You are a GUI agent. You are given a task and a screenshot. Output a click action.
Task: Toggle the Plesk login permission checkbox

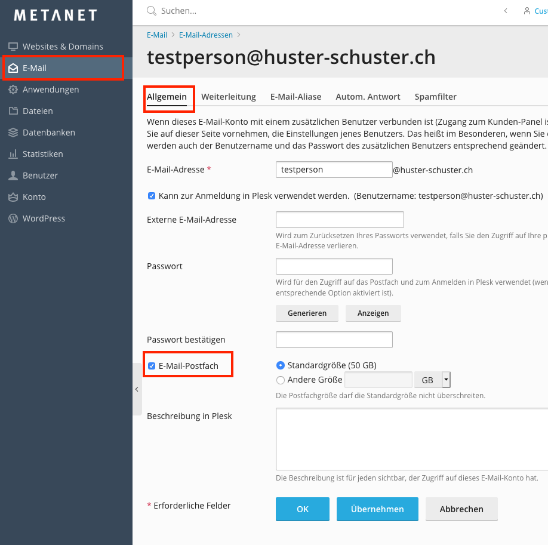pyautogui.click(x=152, y=196)
